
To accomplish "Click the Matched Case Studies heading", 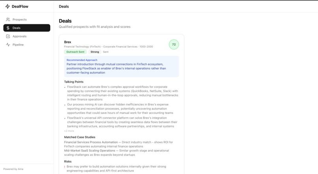I will (x=80, y=137).
